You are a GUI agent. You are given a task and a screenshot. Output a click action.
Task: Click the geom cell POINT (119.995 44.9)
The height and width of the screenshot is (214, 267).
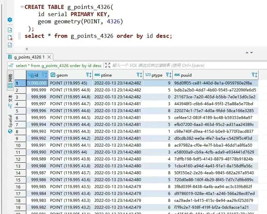pyautogui.click(x=70, y=90)
